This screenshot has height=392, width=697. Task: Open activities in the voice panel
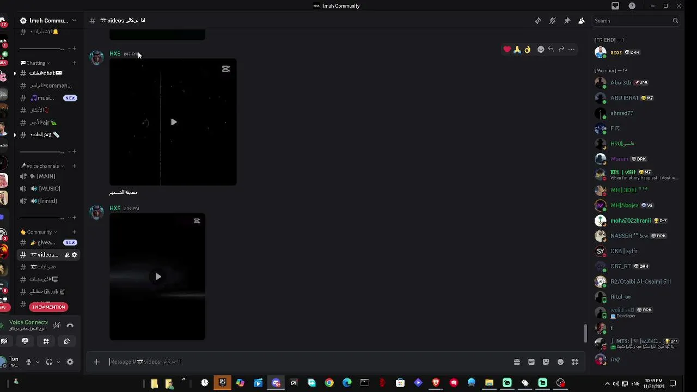(x=46, y=341)
